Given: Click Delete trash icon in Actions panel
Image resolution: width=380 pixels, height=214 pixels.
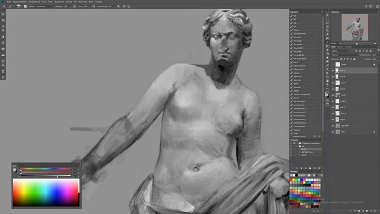Looking at the screenshot, I should coord(319,168).
